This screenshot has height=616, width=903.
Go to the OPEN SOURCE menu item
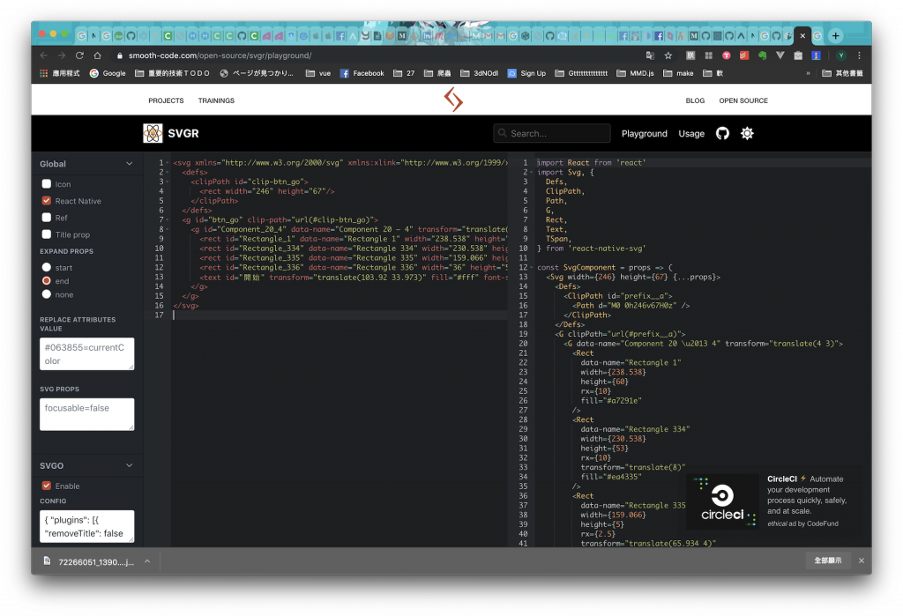coord(743,100)
